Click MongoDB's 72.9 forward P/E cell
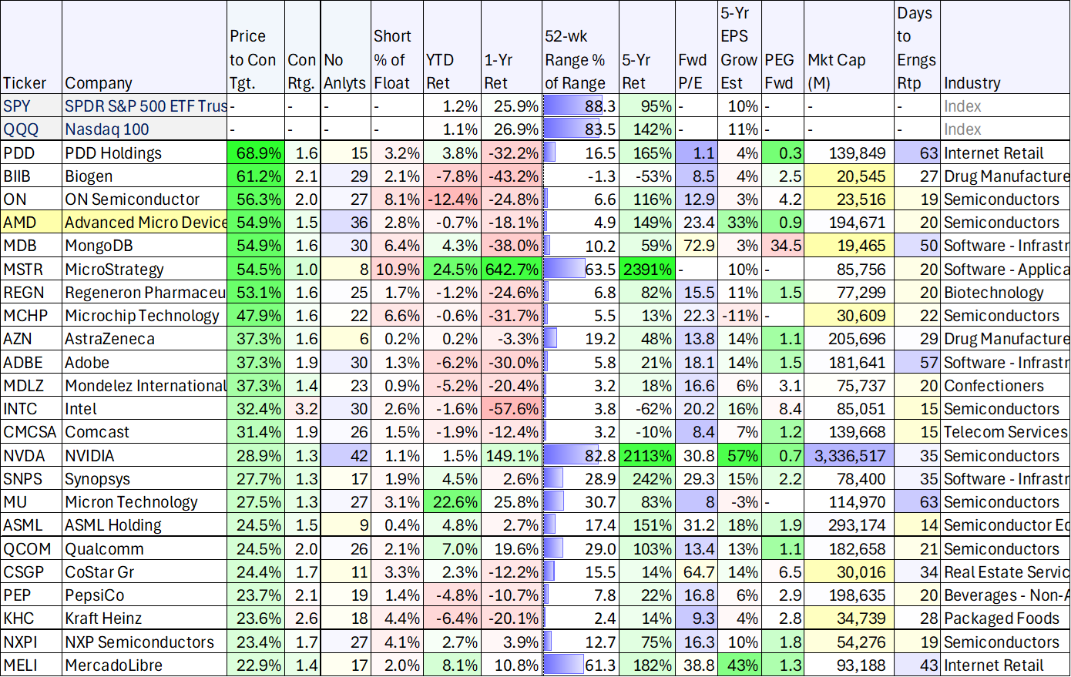This screenshot has width=1071, height=677. click(x=696, y=246)
